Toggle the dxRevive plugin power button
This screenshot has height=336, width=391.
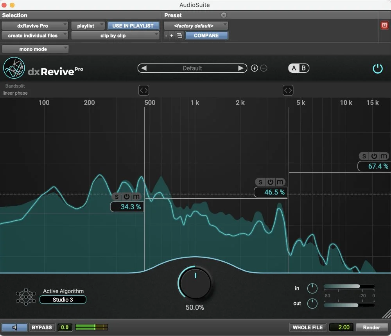[378, 68]
